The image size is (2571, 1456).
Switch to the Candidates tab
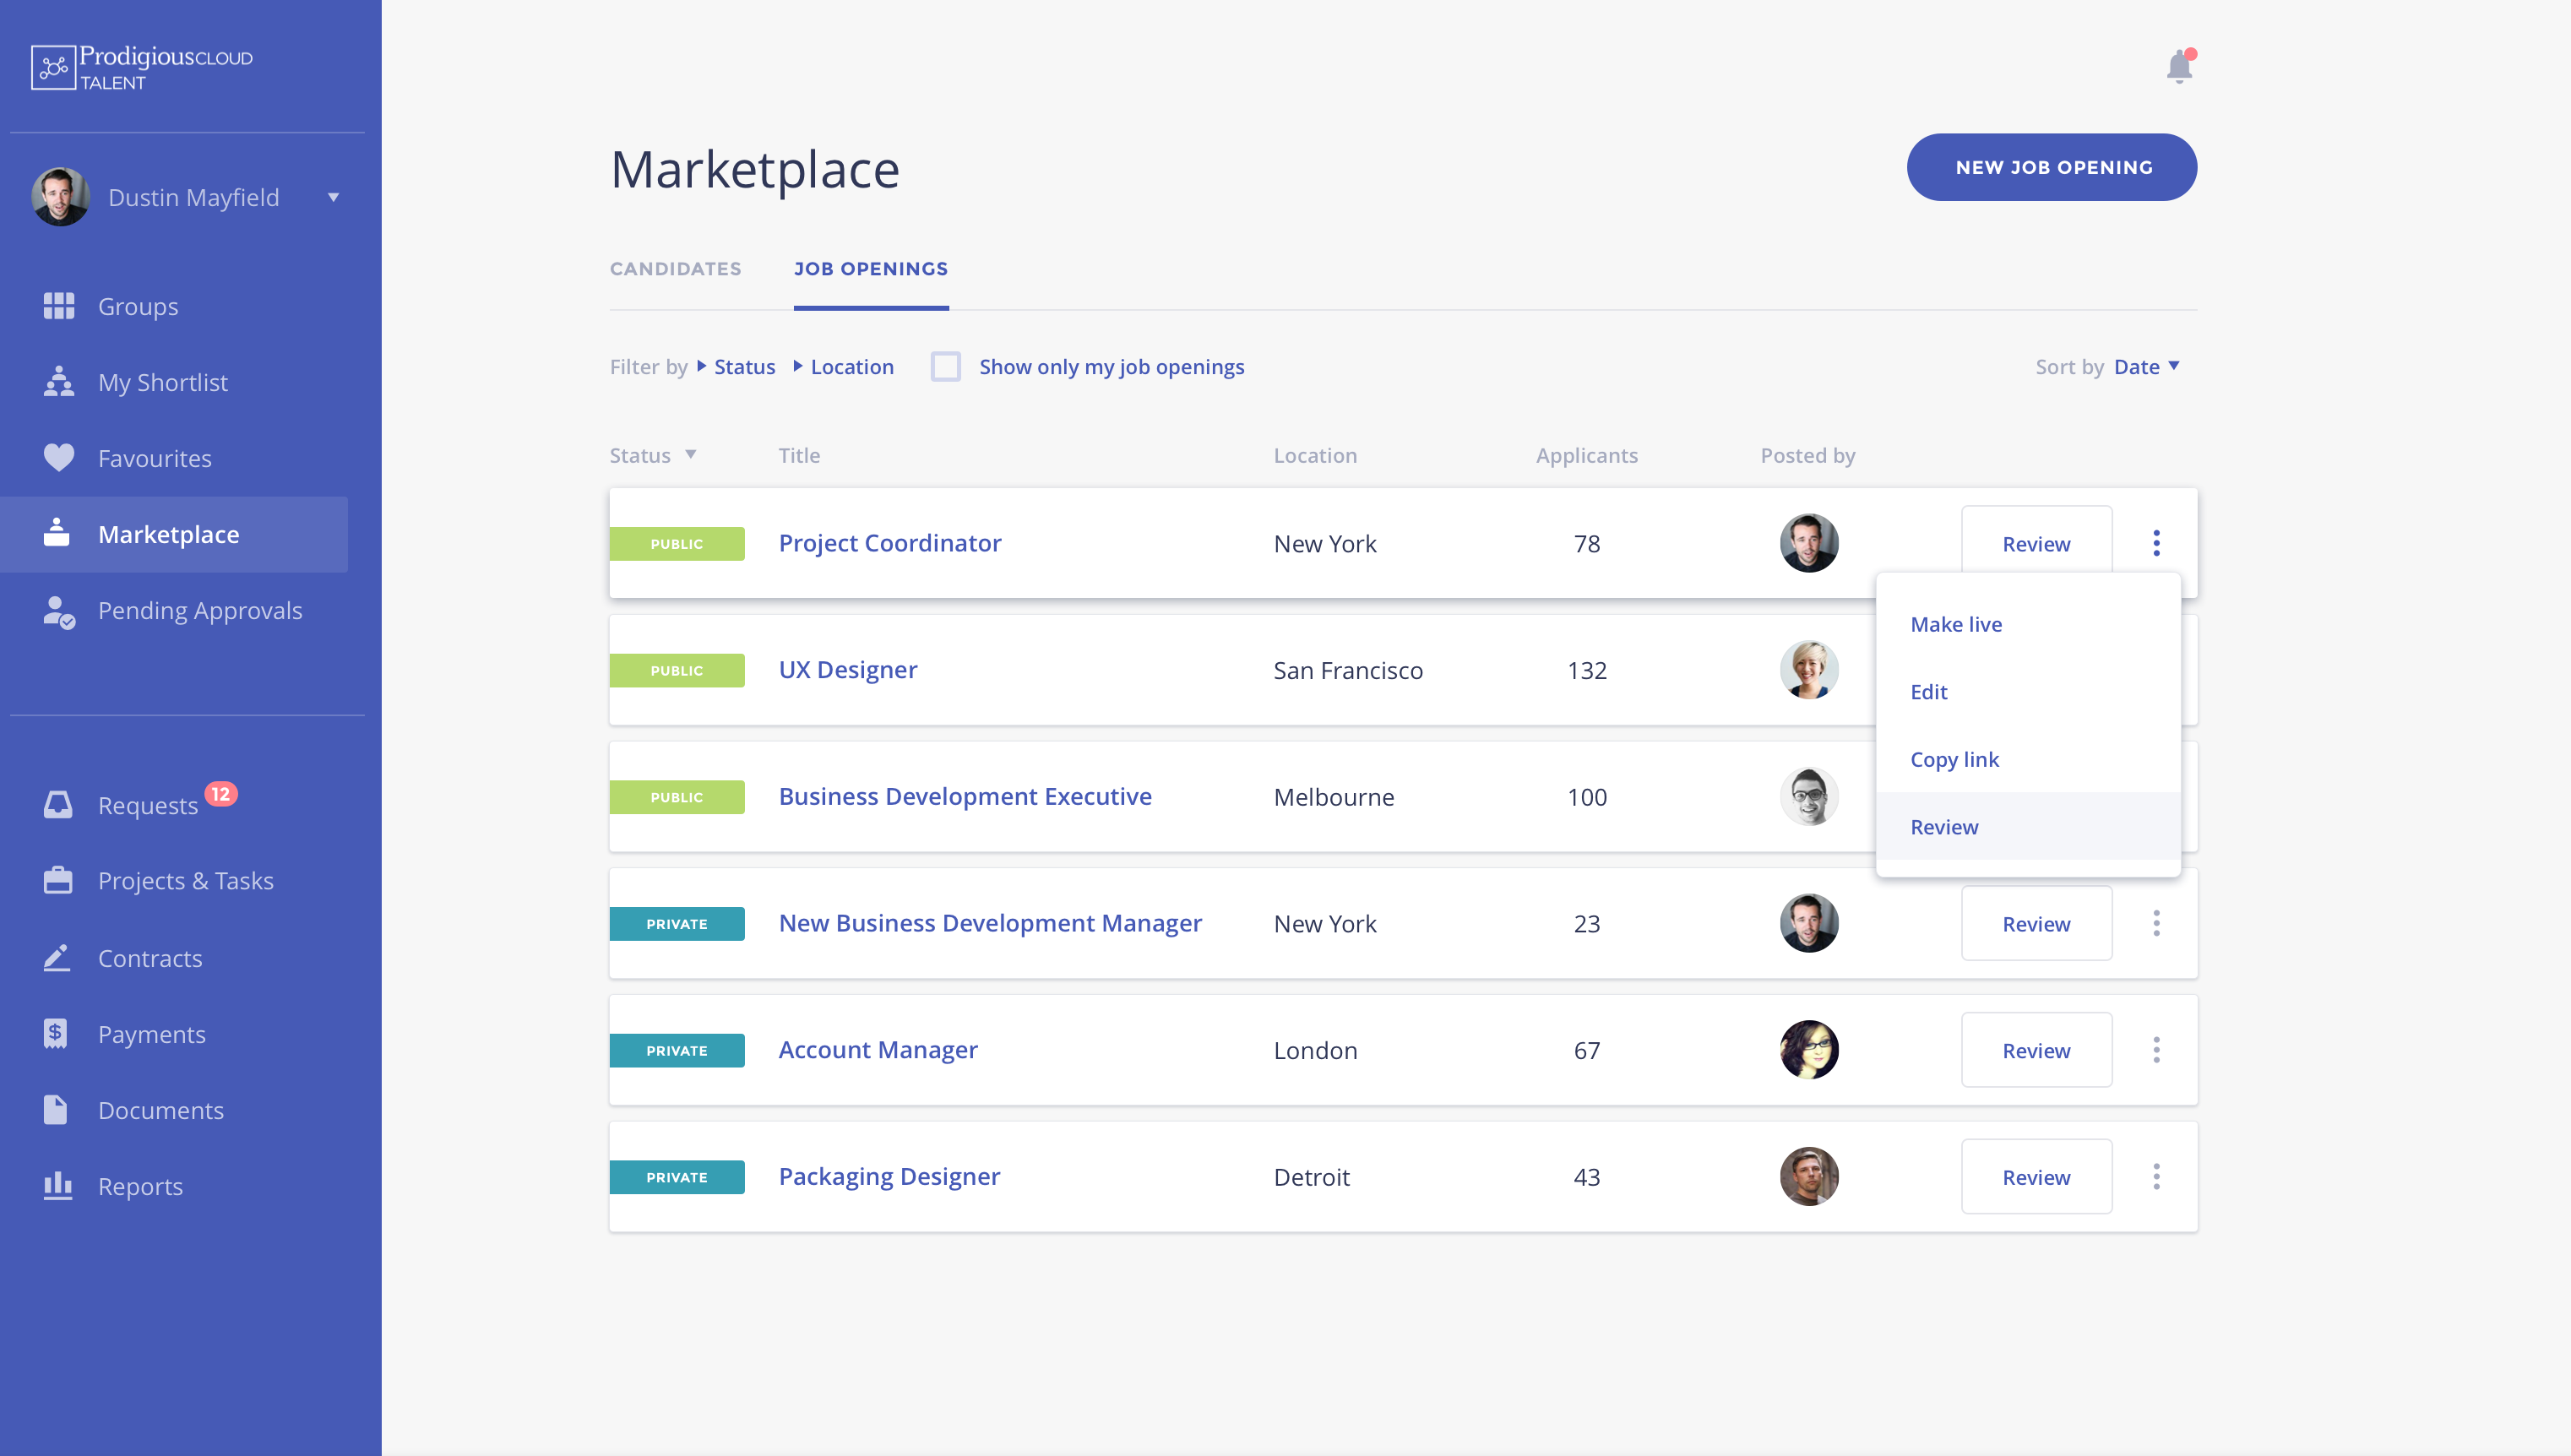[x=676, y=269]
